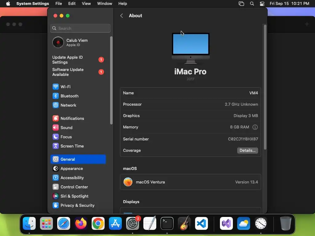Open Calub Viem Apple ID profile

pos(78,42)
